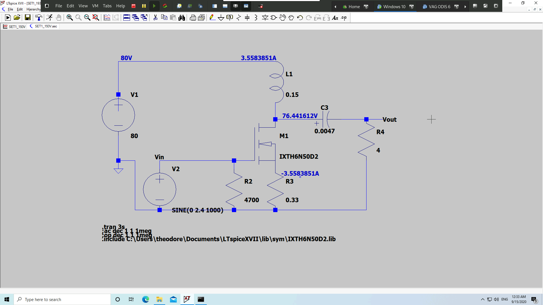Viewport: 543px width, 305px height.
Task: Close the VAG ODIS 6 tab
Action: (456, 6)
